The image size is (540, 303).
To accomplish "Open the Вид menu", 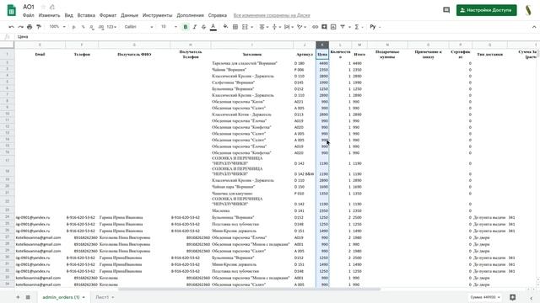I will click(x=69, y=15).
